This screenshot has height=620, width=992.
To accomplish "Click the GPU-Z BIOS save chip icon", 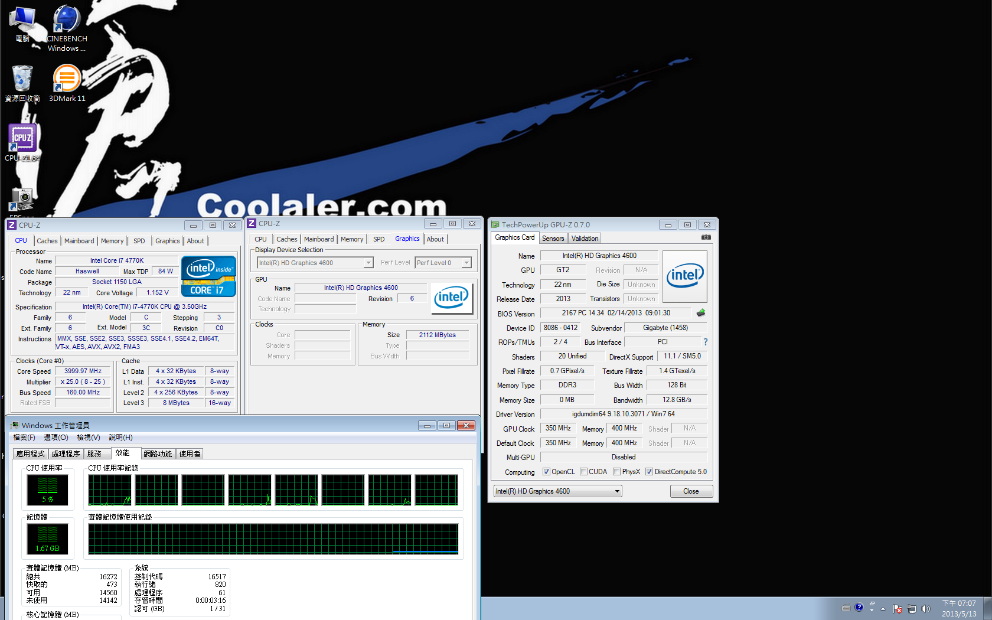I will coord(701,313).
